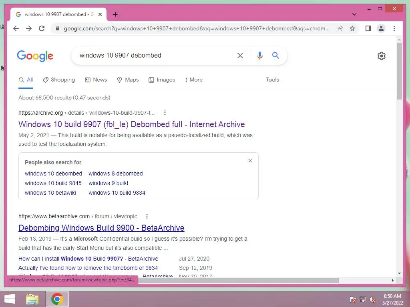
Task: Open the search Tools options
Action: 272,80
